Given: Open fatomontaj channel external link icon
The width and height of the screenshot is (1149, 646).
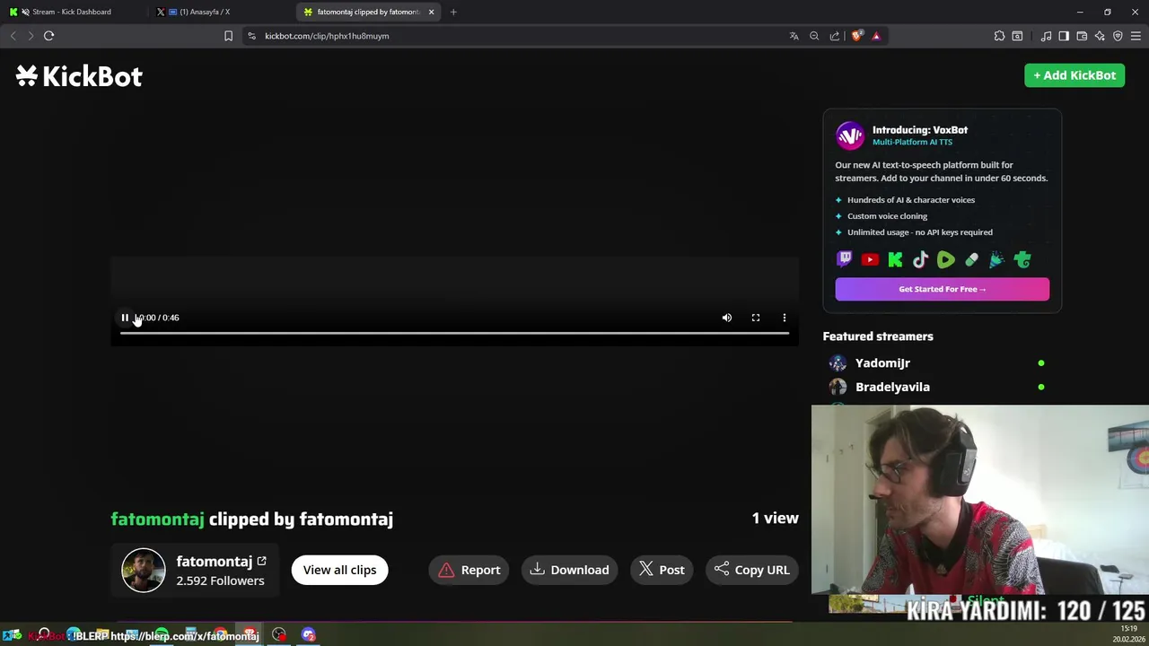Looking at the screenshot, I should [261, 562].
